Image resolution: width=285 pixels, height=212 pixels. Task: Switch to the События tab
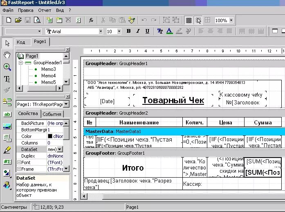tap(52, 114)
